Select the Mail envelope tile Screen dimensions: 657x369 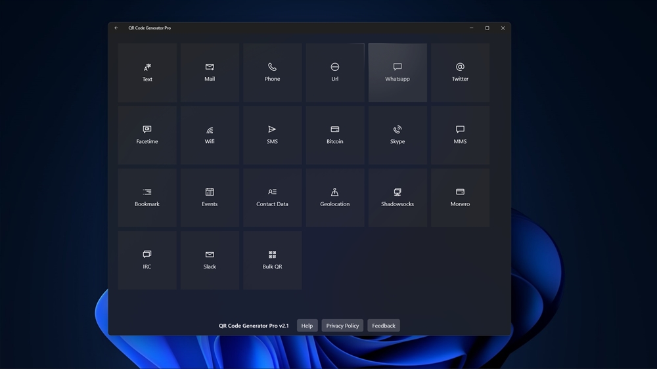pos(210,72)
